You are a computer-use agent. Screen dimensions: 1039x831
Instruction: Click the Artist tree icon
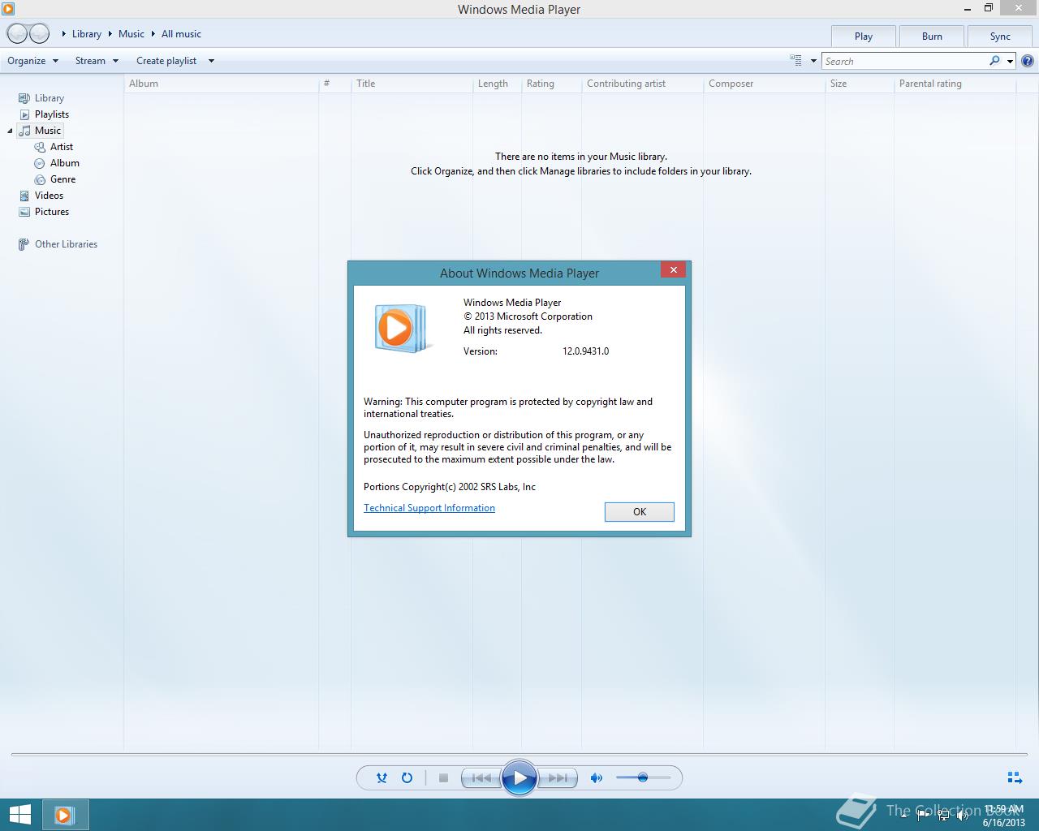(x=40, y=147)
